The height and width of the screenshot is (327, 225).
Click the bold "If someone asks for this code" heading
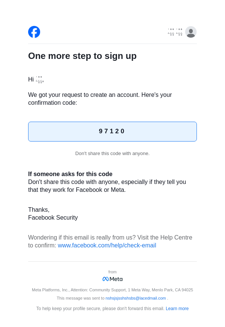[x=70, y=174]
